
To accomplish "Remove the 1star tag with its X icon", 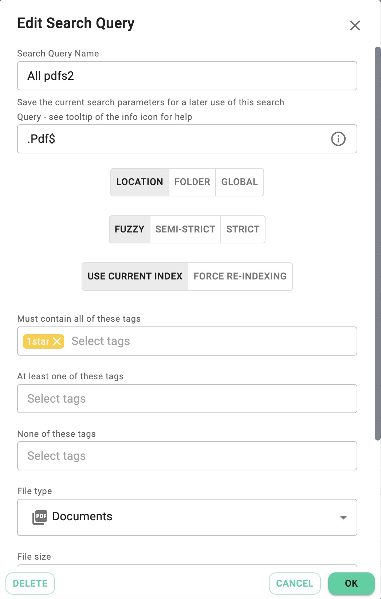I will pyautogui.click(x=57, y=341).
